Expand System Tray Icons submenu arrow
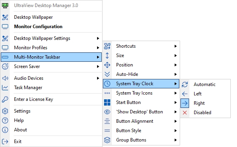This screenshot has height=147, width=237. click(175, 93)
